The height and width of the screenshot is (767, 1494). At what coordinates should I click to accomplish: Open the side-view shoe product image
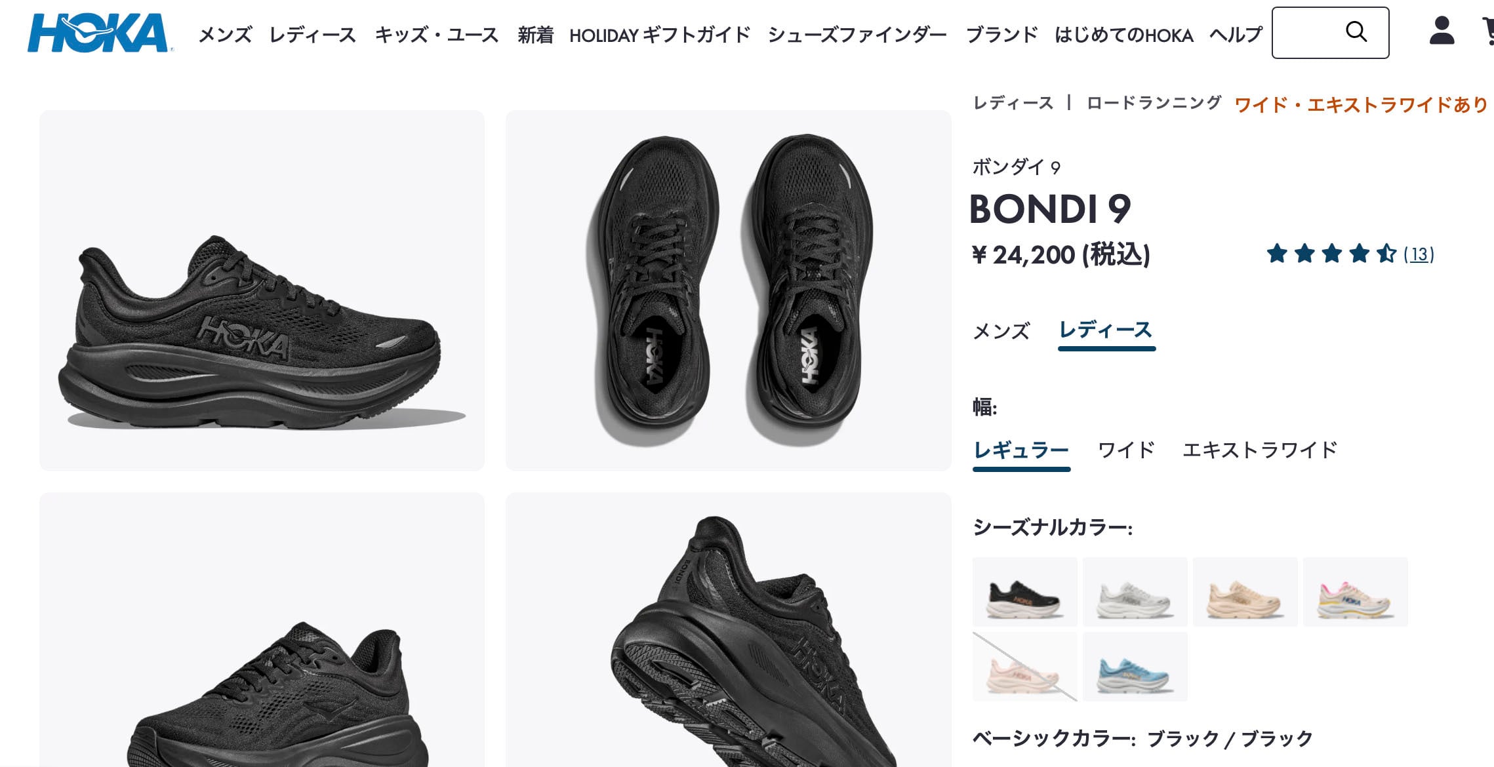tap(262, 290)
